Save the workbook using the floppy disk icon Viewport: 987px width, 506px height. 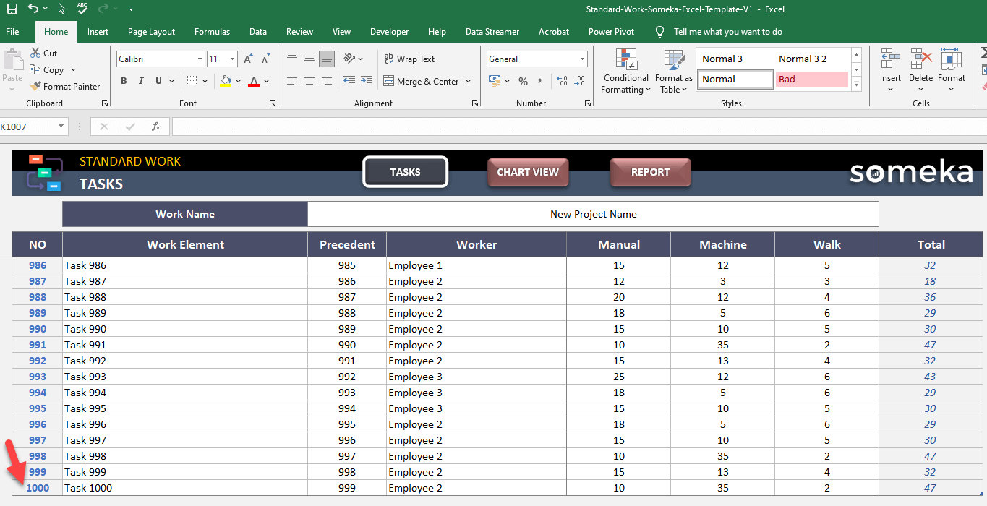pos(12,9)
